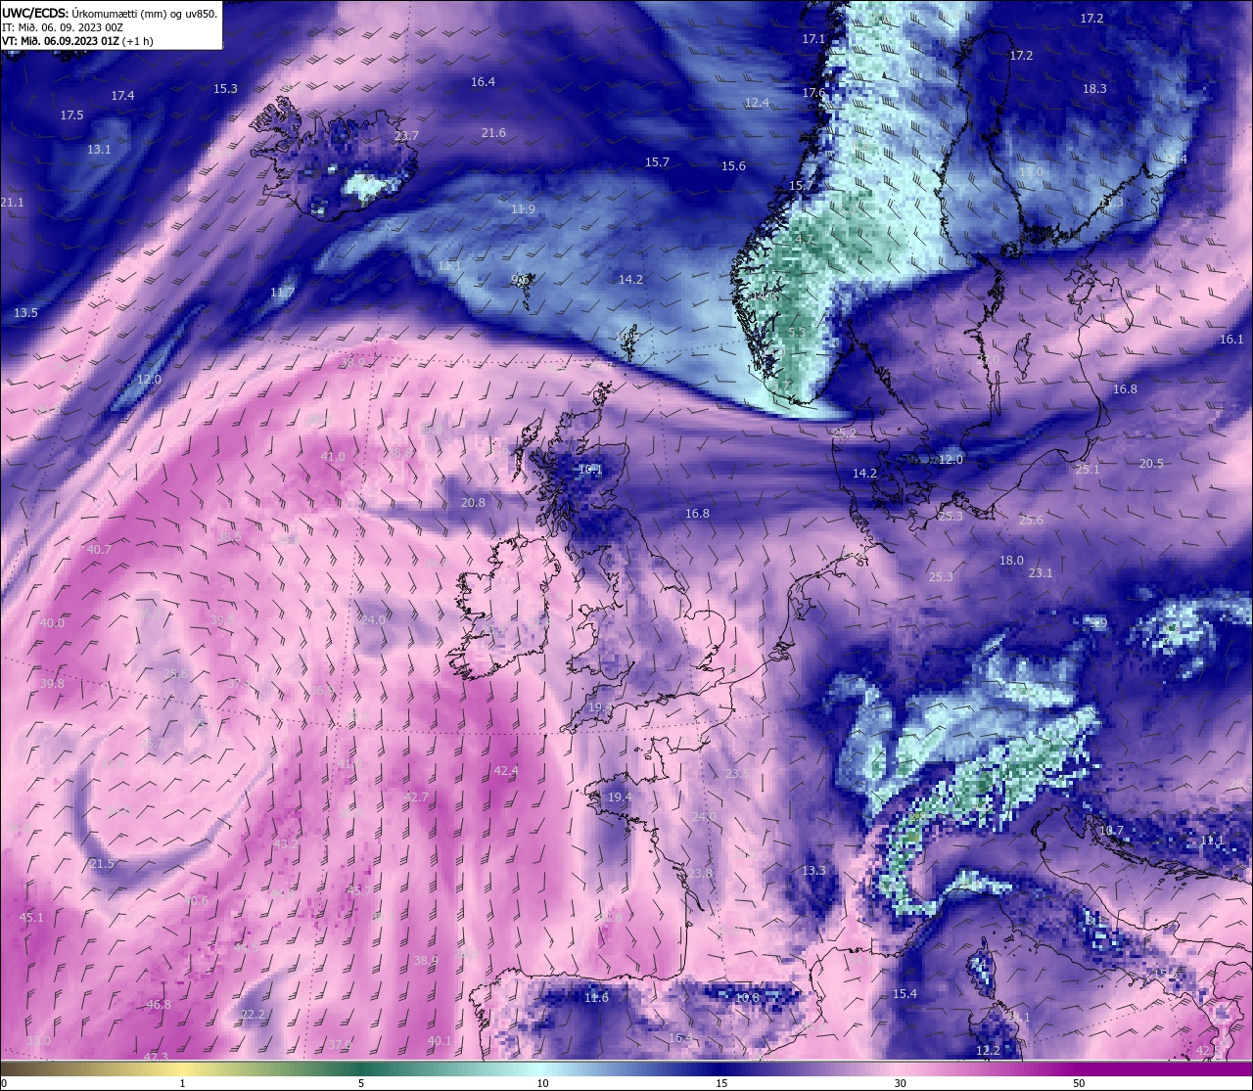Click the 12.4 value off Norway
1253x1091 pixels.
click(x=757, y=103)
